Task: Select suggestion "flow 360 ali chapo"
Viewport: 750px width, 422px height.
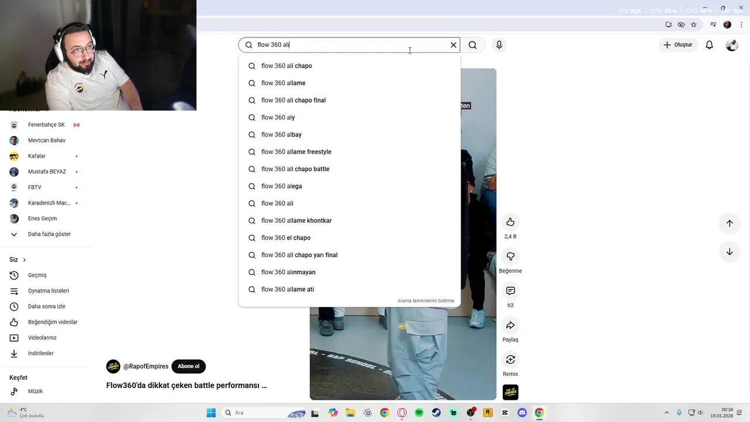Action: (x=349, y=66)
